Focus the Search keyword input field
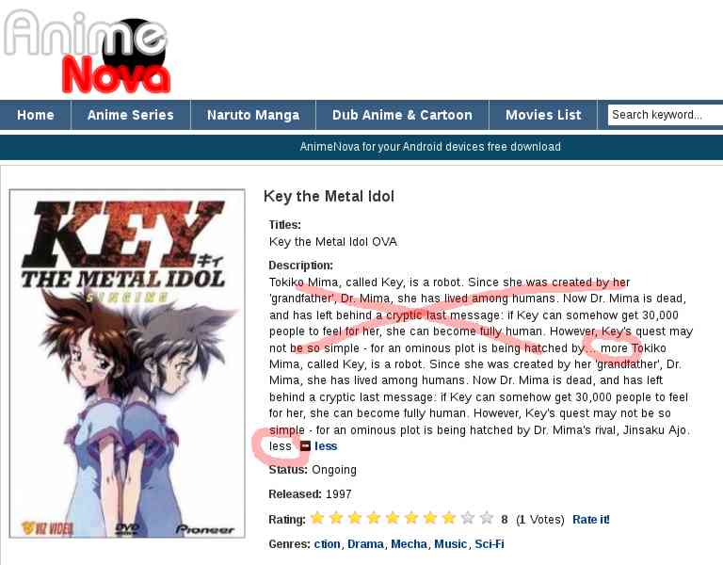The image size is (723, 565). [x=666, y=115]
